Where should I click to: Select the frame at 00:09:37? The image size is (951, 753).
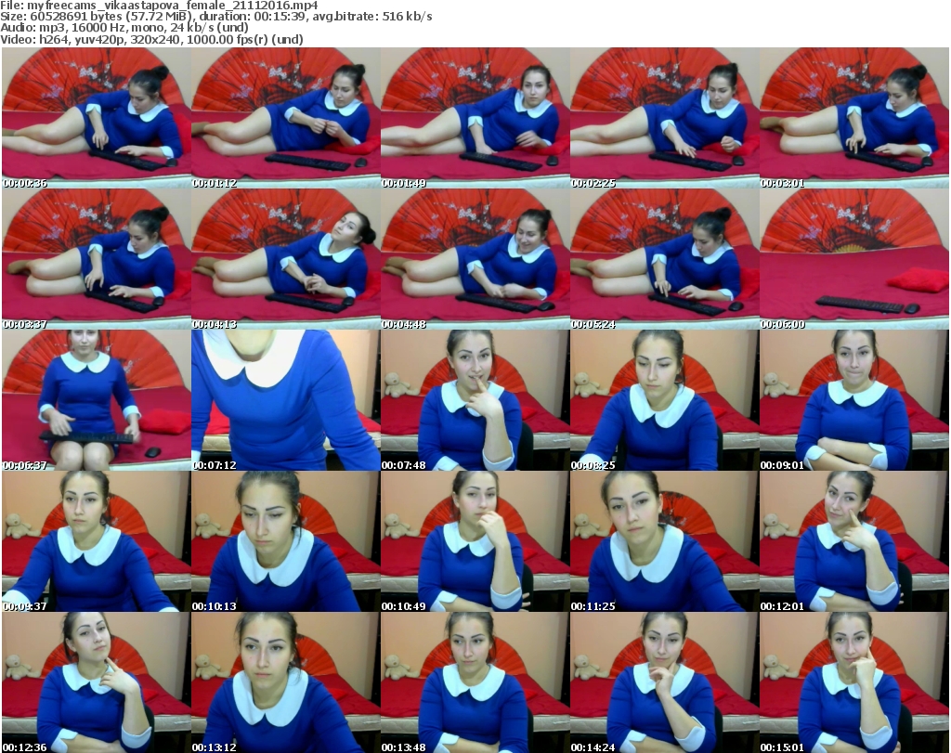96,541
